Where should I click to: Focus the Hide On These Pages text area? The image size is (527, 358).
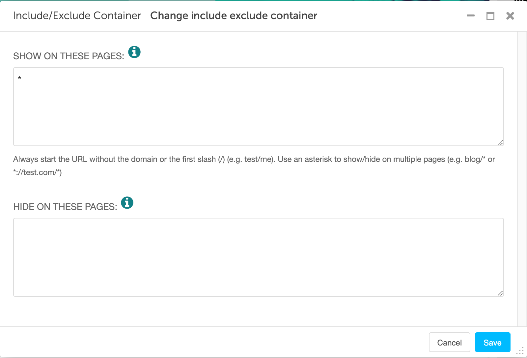coord(259,257)
